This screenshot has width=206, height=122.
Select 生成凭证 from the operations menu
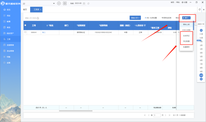point(186,36)
